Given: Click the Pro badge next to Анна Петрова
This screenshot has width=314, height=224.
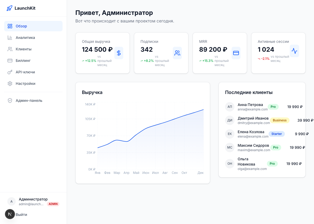Looking at the screenshot, I should click(273, 107).
